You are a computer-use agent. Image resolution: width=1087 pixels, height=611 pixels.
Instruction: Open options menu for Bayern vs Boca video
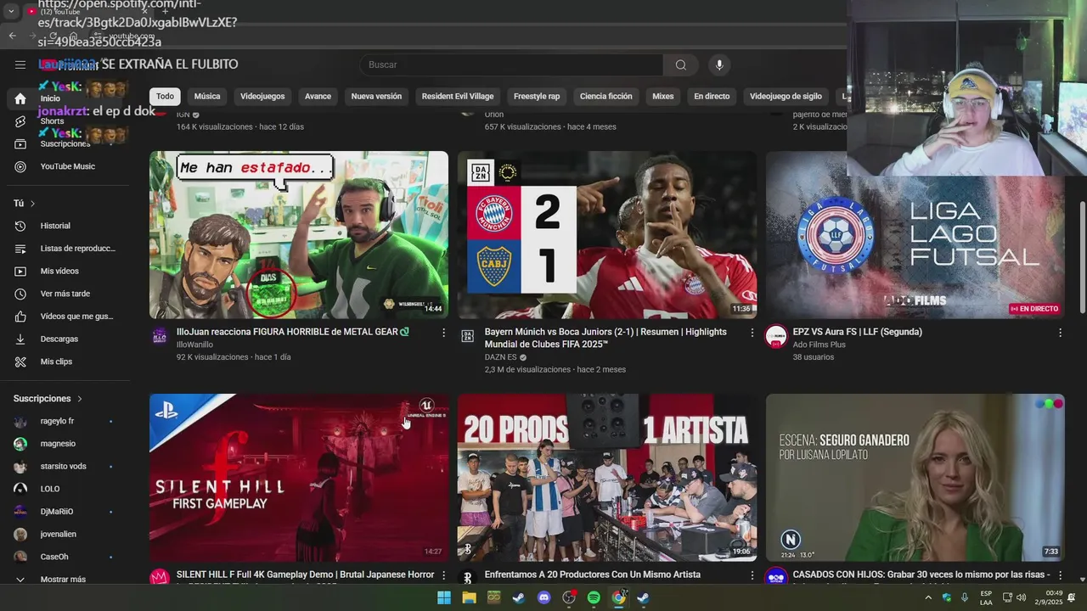[752, 333]
